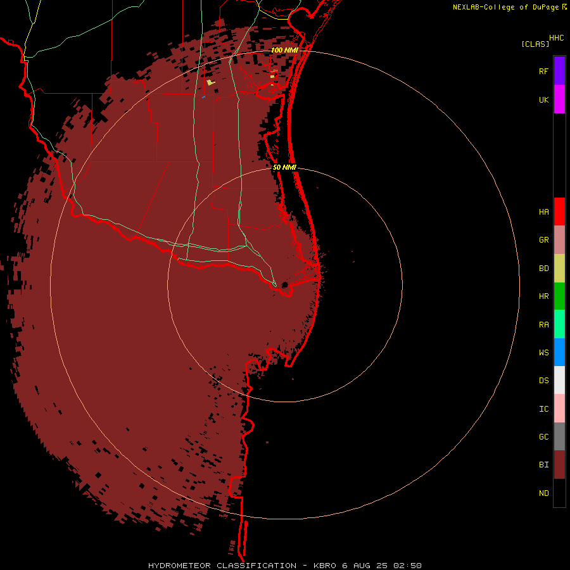The image size is (570, 570).
Task: Click the HA red legend swatch
Action: pos(559,212)
